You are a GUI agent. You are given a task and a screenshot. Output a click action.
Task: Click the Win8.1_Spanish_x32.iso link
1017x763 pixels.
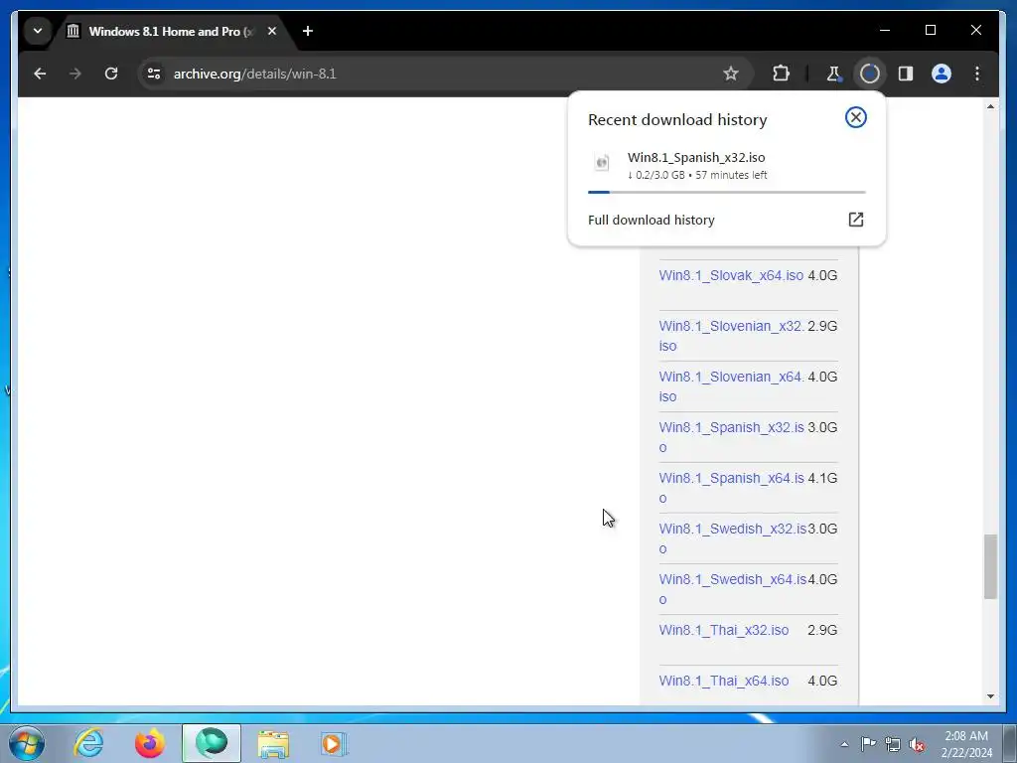[x=731, y=437]
